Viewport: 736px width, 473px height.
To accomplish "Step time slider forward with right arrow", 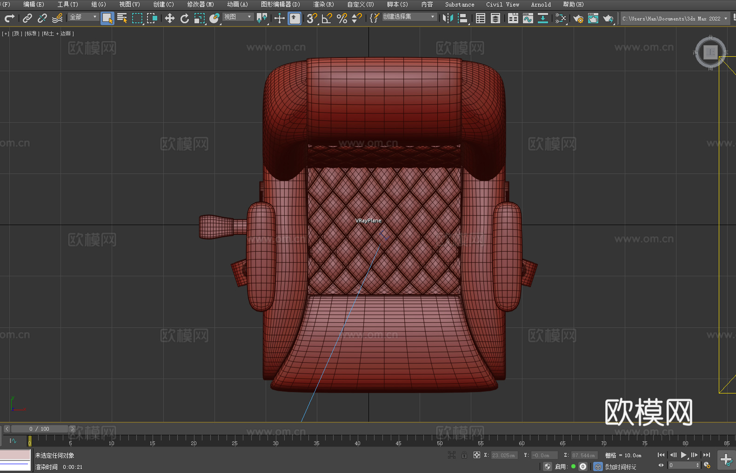I will [72, 429].
